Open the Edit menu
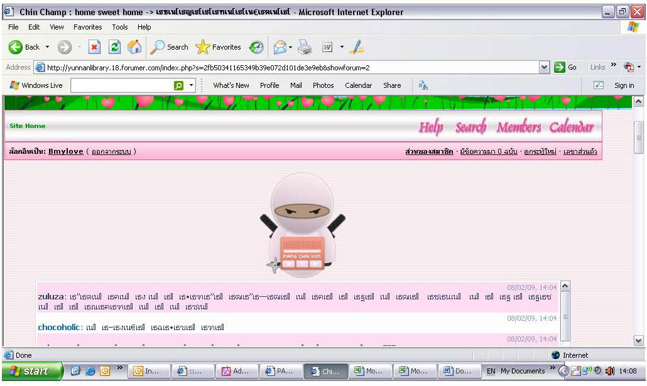 point(34,27)
